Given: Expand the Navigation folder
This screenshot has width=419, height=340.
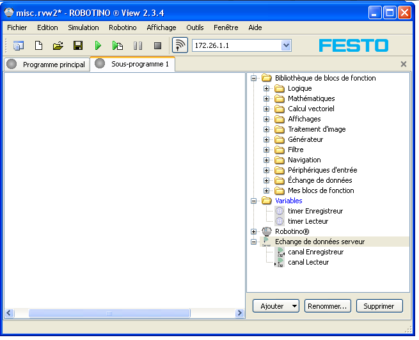Looking at the screenshot, I should pos(266,160).
